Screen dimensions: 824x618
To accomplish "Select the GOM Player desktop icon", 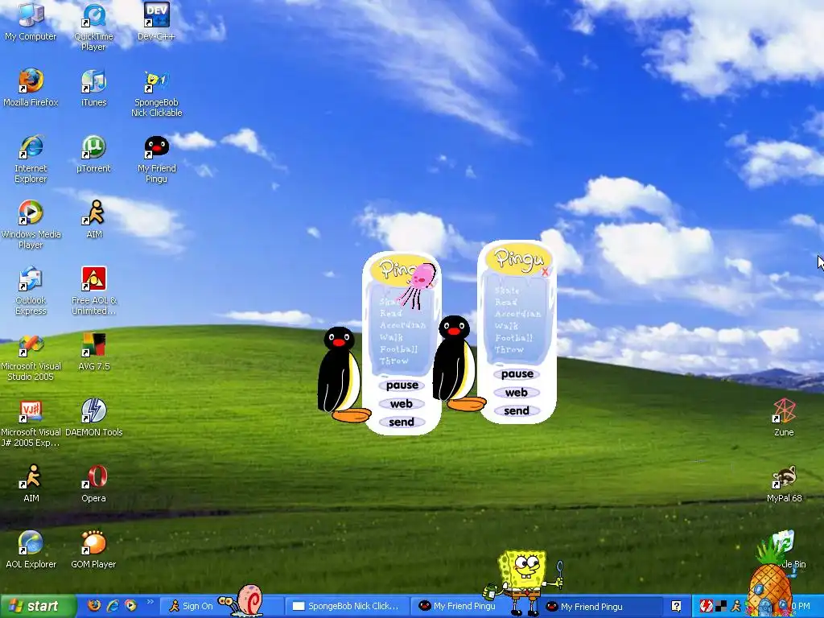I will (93, 550).
